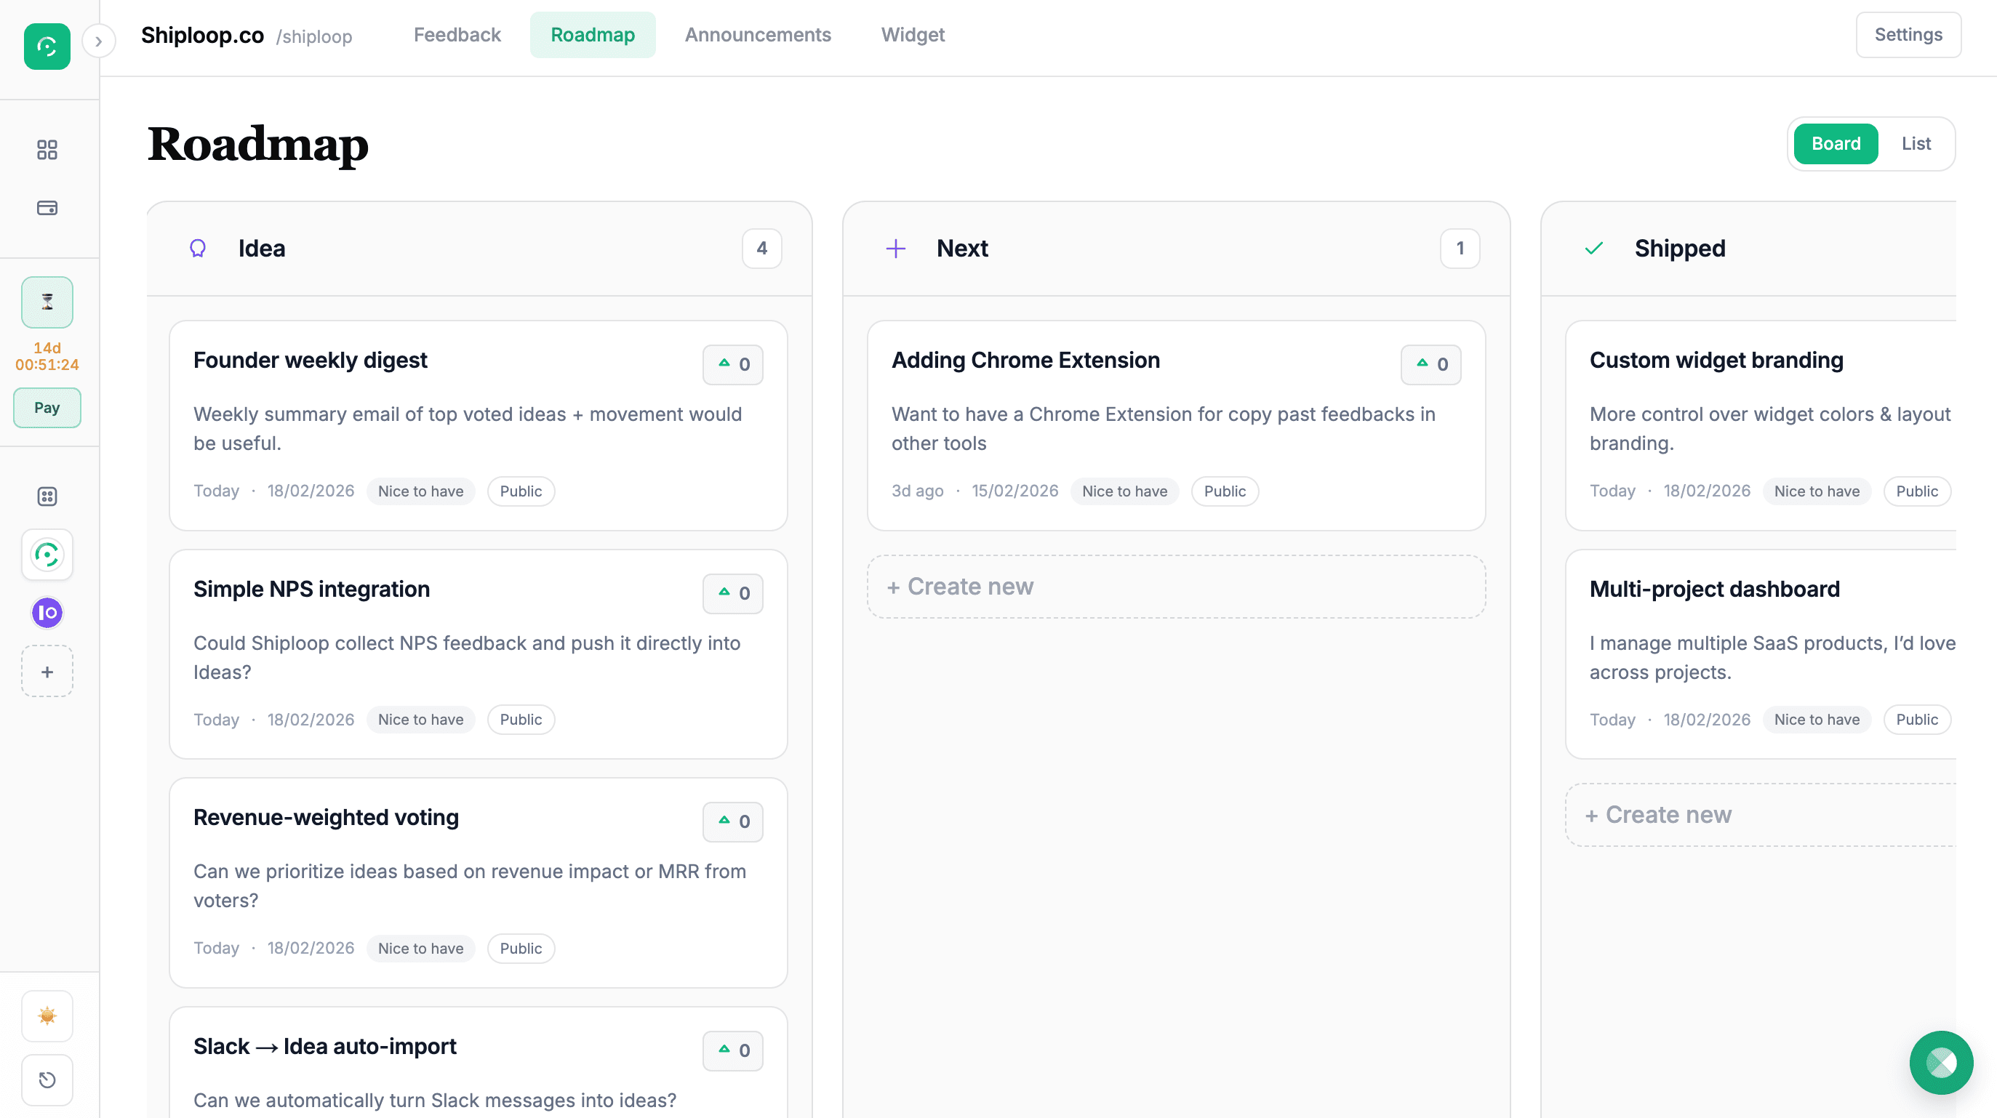Click the checkmark icon beside Shipped

click(1594, 248)
